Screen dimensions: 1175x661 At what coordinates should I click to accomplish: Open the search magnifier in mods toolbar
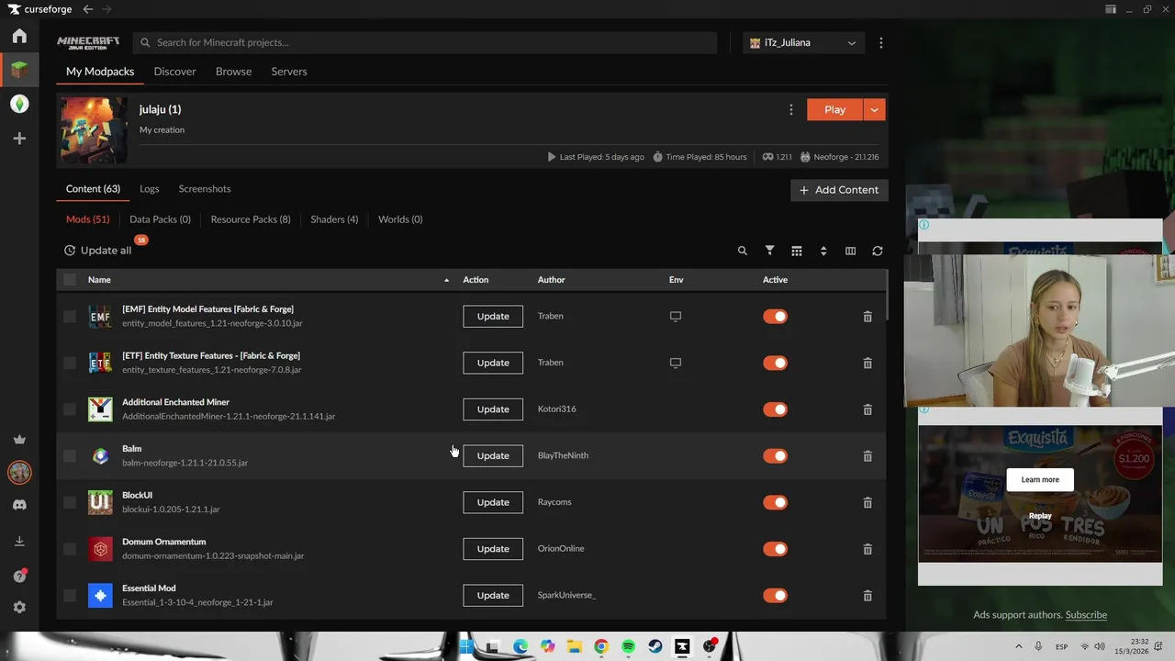pyautogui.click(x=743, y=251)
